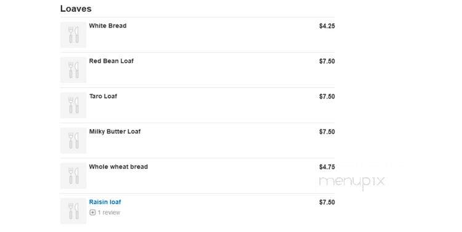Click the Milky Butter Loaf item title
The width and height of the screenshot is (462, 232).
click(x=115, y=132)
